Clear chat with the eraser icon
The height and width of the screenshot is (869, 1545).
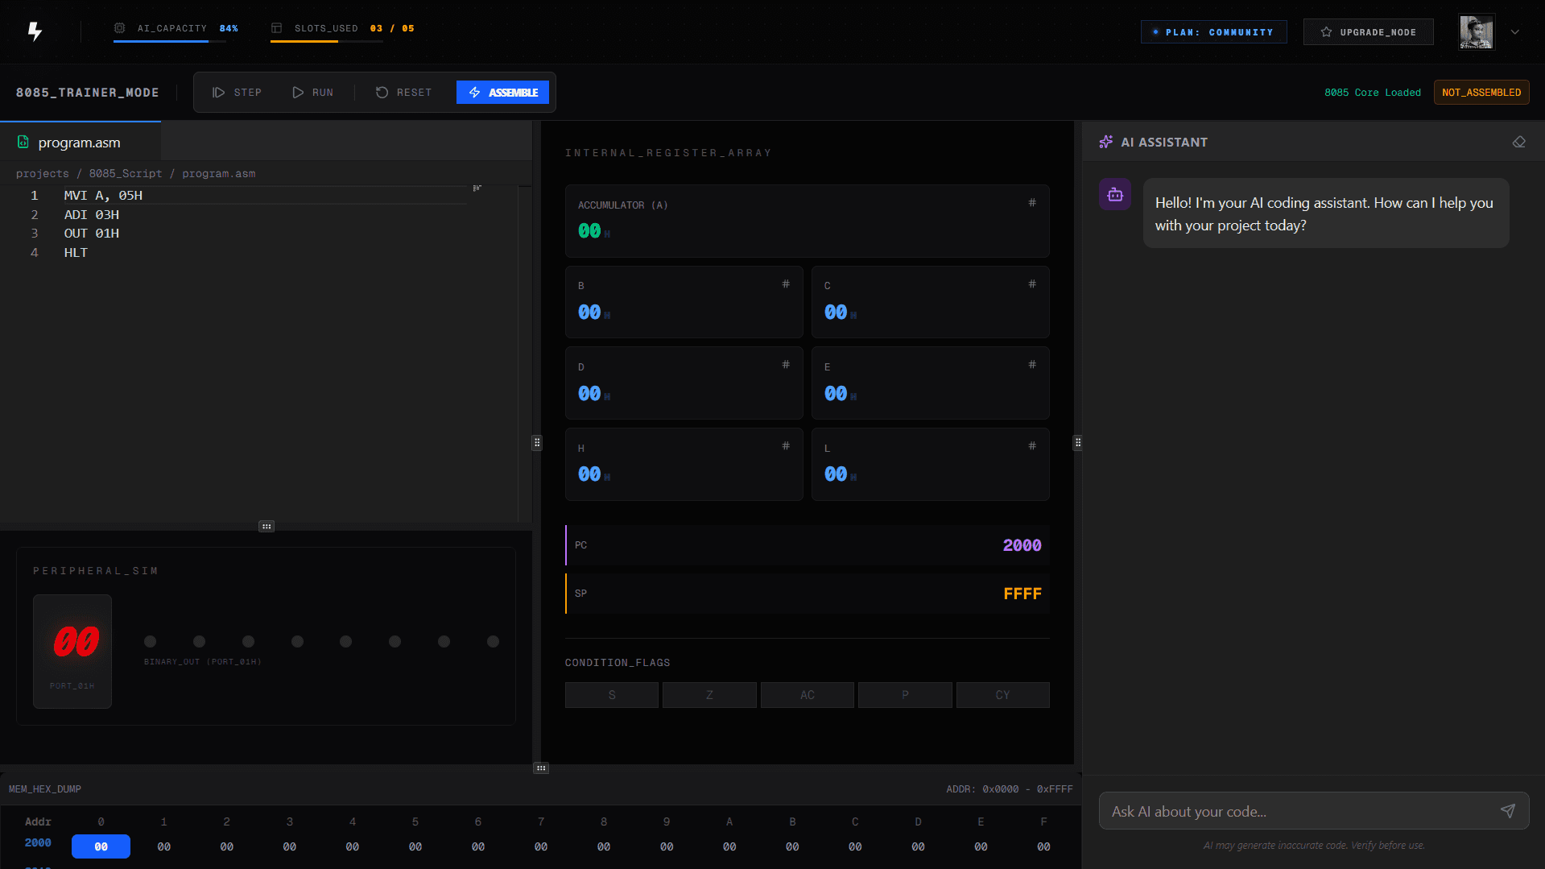(x=1518, y=141)
